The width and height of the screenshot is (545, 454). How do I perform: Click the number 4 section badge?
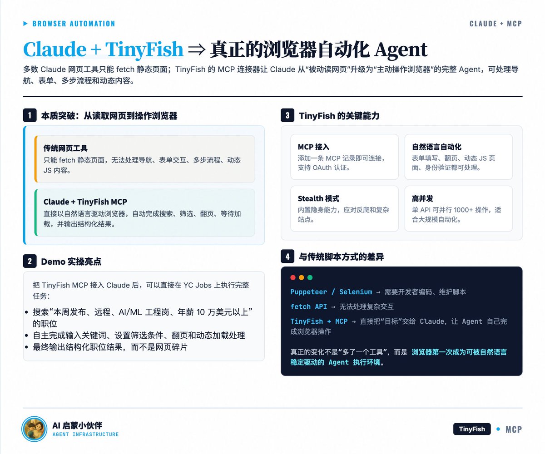pos(287,257)
